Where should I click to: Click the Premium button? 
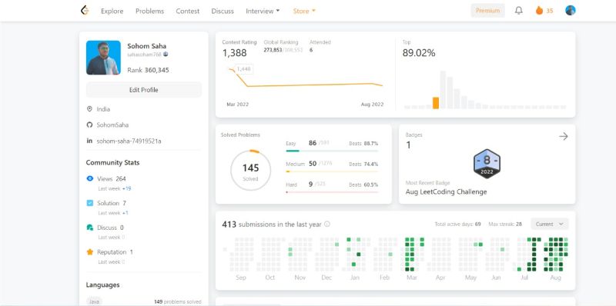[x=487, y=11]
